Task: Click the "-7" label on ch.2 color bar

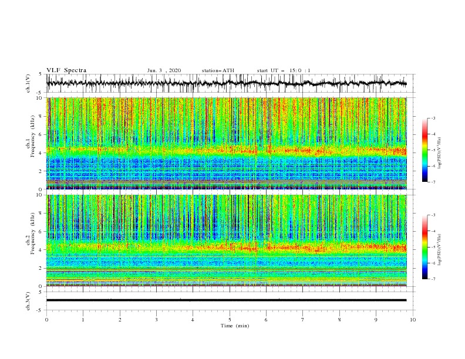Action: coord(433,279)
